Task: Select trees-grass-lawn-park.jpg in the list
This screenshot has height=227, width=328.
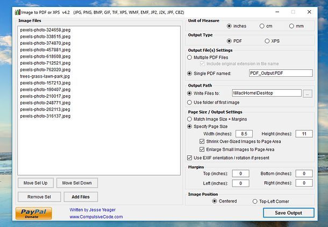Action: click(x=45, y=76)
